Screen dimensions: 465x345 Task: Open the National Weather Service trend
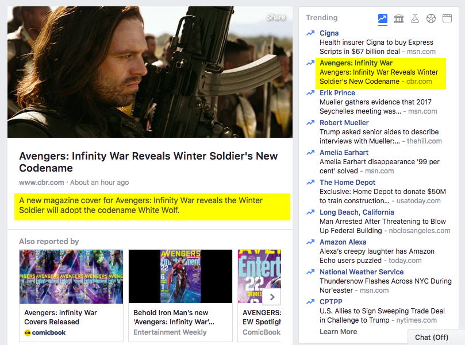click(362, 272)
